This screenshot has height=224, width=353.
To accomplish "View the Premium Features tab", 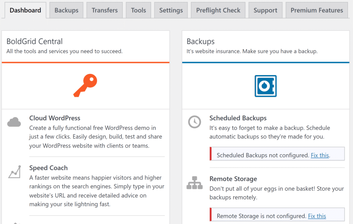I will 317,10.
